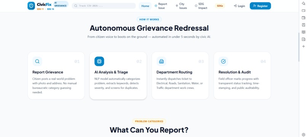Click the SDG 11 label under logo
The width and height of the screenshot is (307, 137).
coord(40,9)
